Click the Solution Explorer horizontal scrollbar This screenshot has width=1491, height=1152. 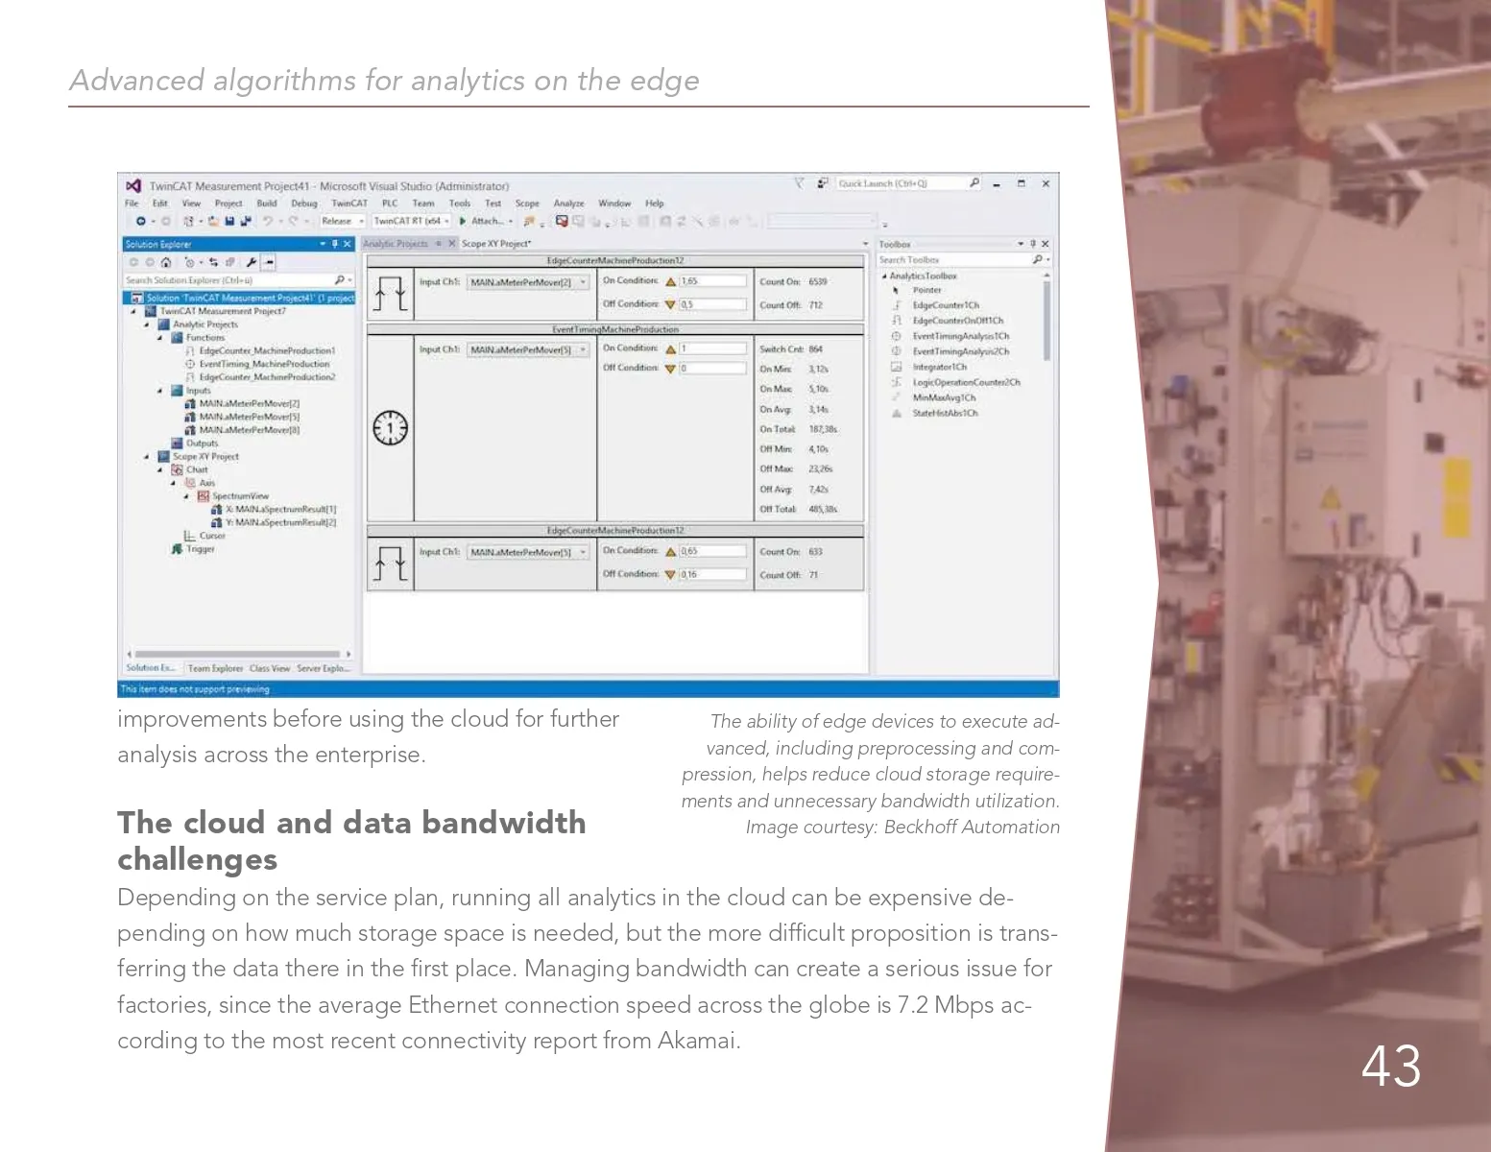coord(237,654)
